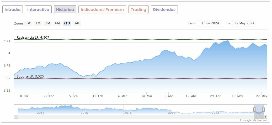This screenshot has width=272, height=125.
Task: Click the To date field
Action: (244, 23)
